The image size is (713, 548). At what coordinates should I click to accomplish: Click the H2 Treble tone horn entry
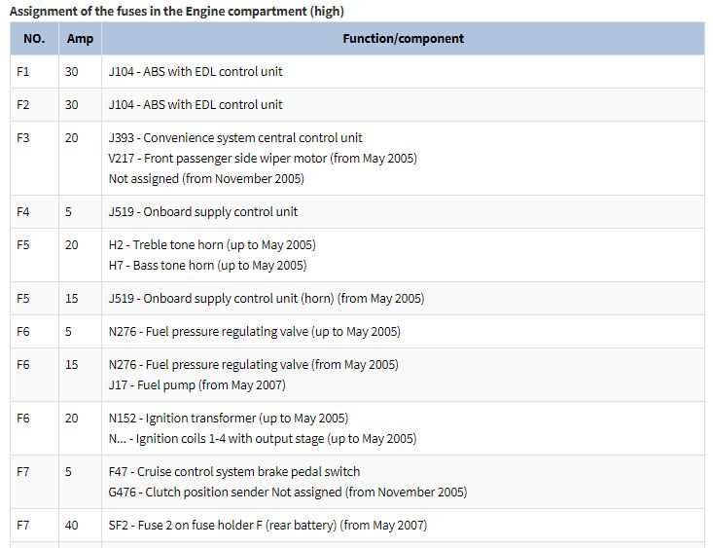212,245
